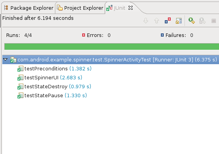This screenshot has width=219, height=154.
Task: Click Rerun Test Failures First icon
Action: click(x=203, y=21)
